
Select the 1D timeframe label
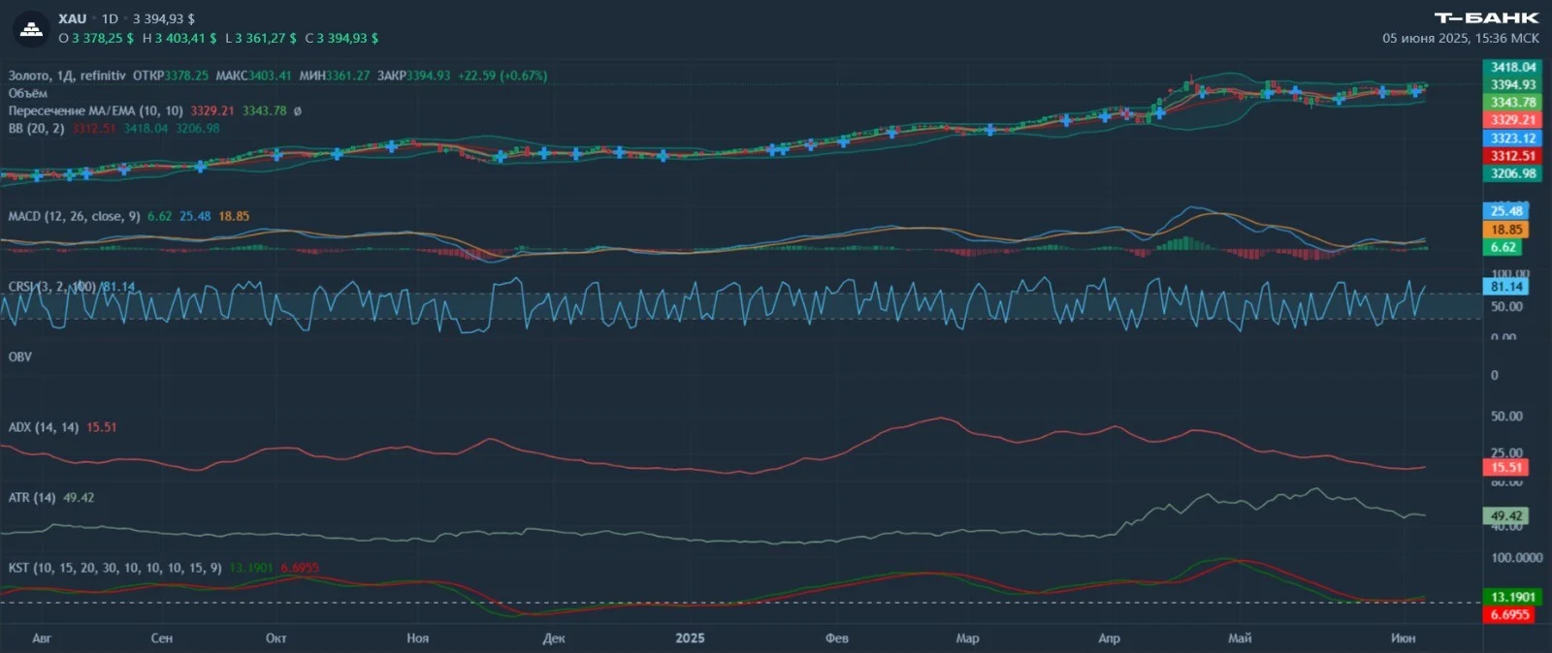pos(110,18)
